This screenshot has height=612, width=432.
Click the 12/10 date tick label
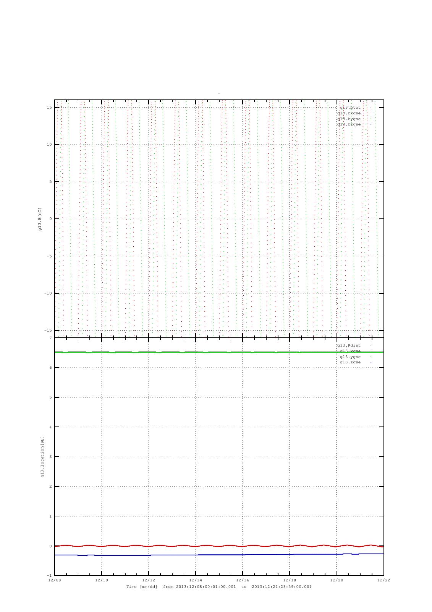[x=102, y=580]
